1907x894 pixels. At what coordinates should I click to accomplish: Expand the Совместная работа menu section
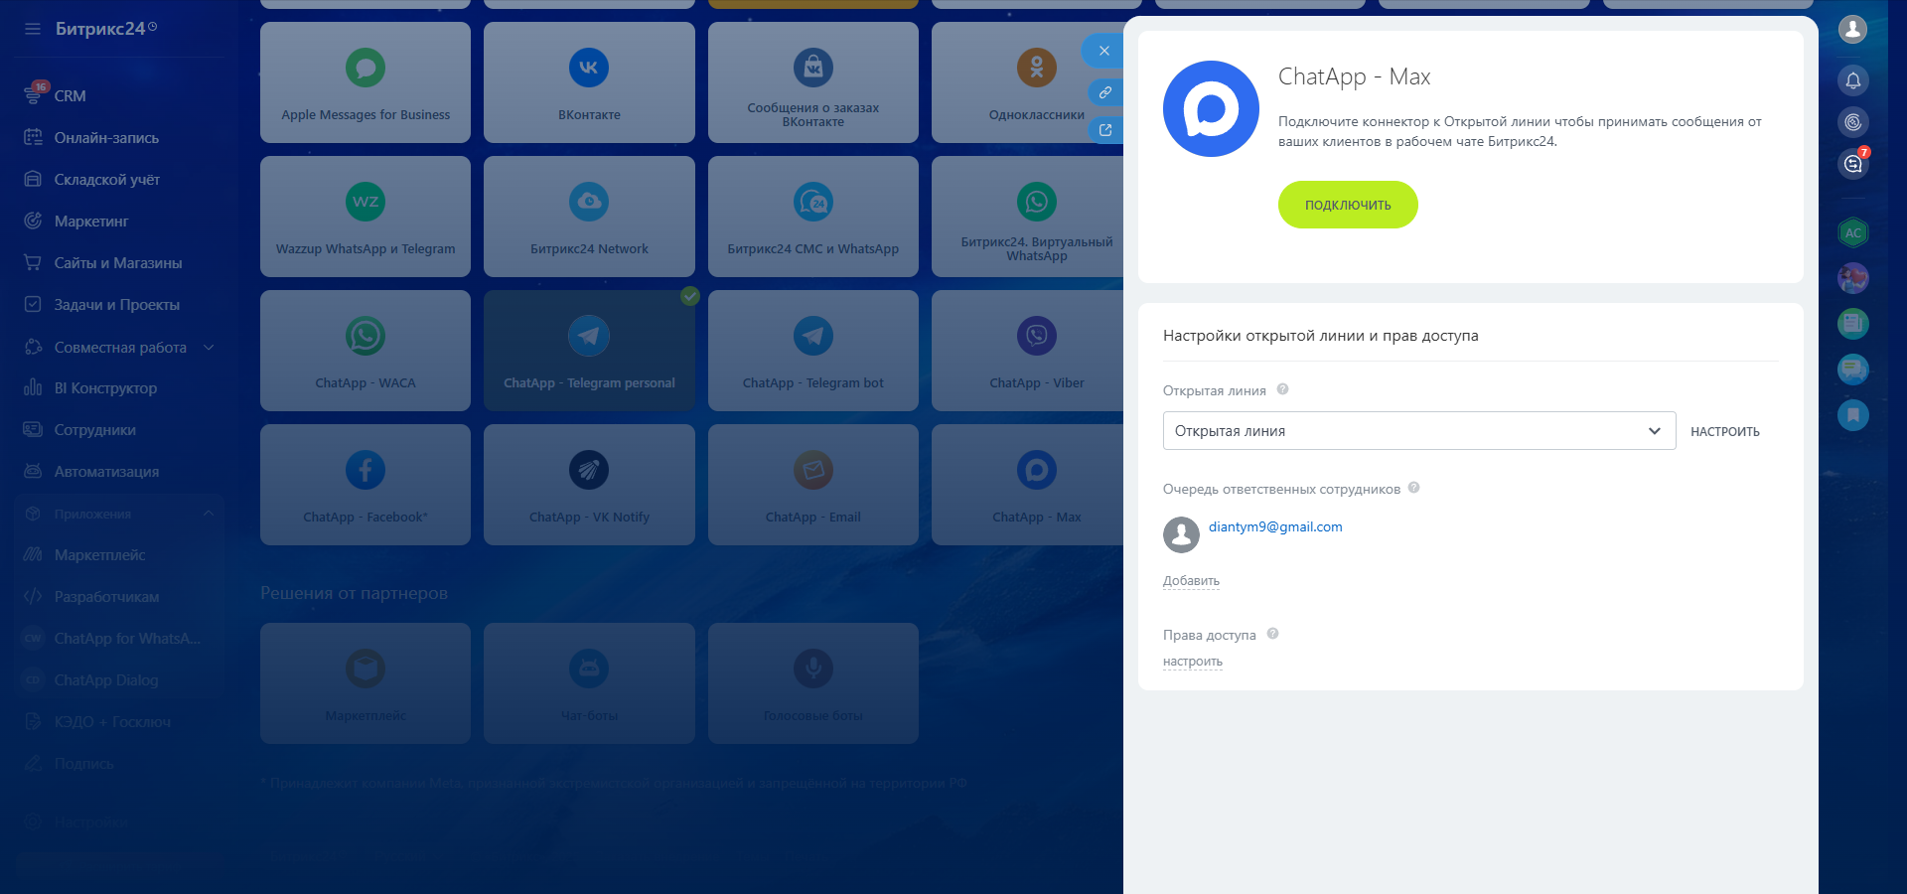[209, 347]
